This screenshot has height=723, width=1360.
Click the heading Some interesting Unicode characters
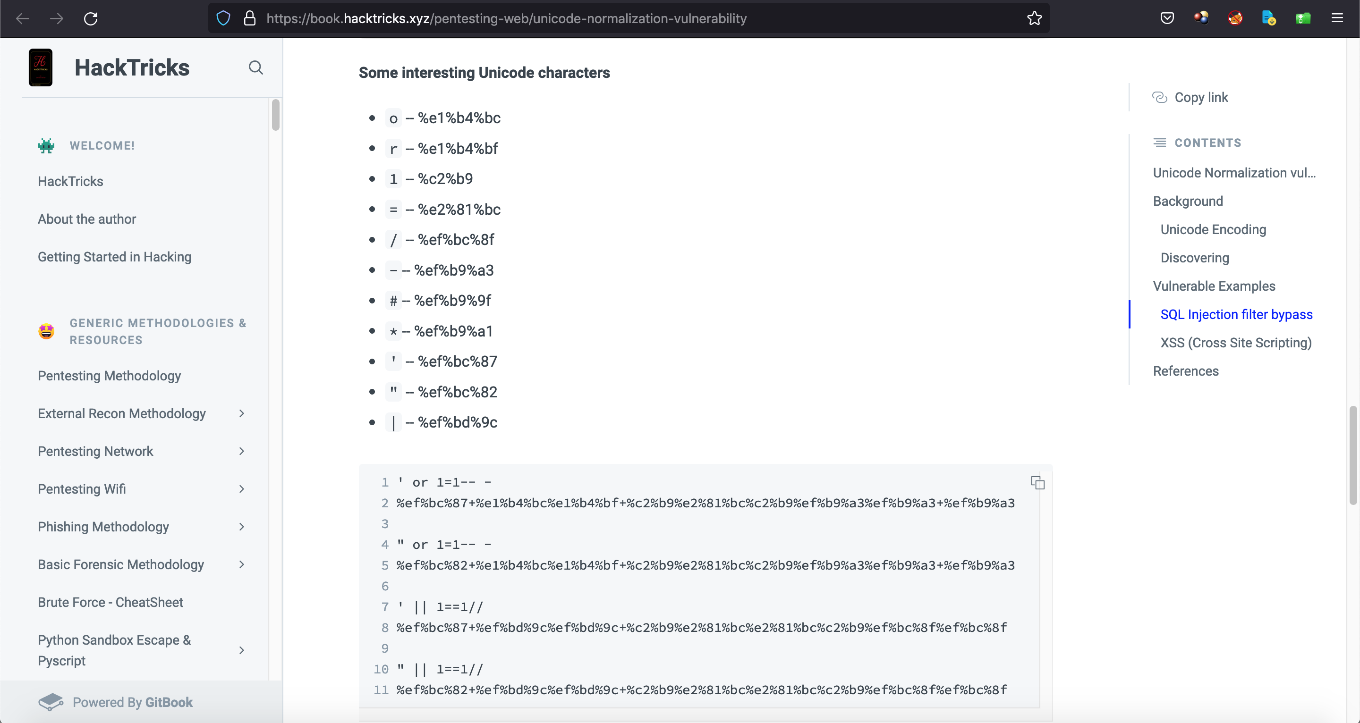tap(484, 73)
